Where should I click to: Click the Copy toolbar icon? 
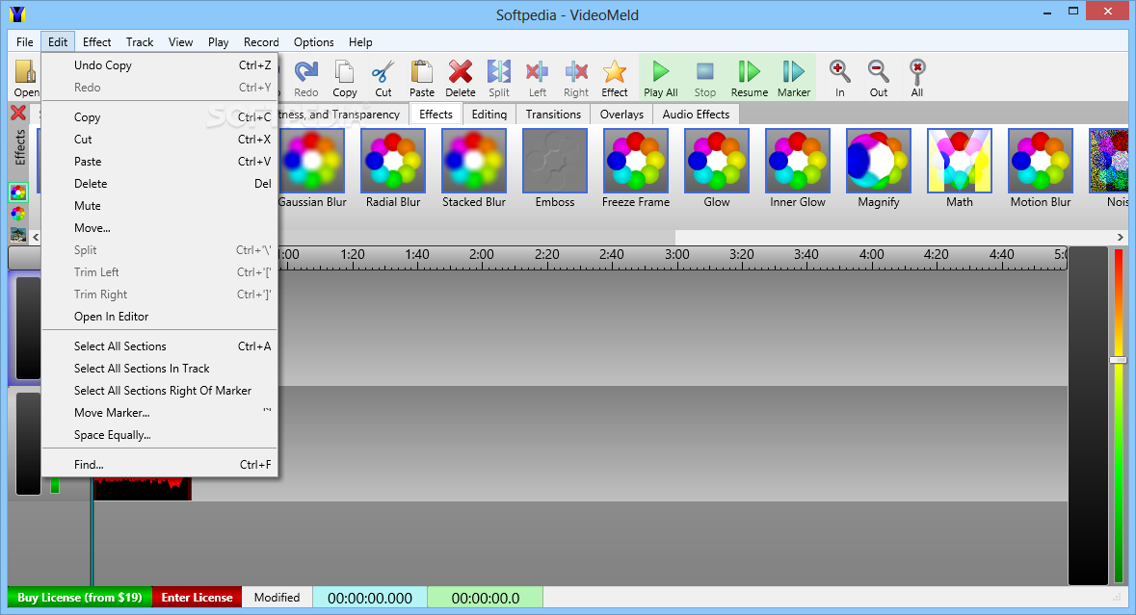click(345, 78)
